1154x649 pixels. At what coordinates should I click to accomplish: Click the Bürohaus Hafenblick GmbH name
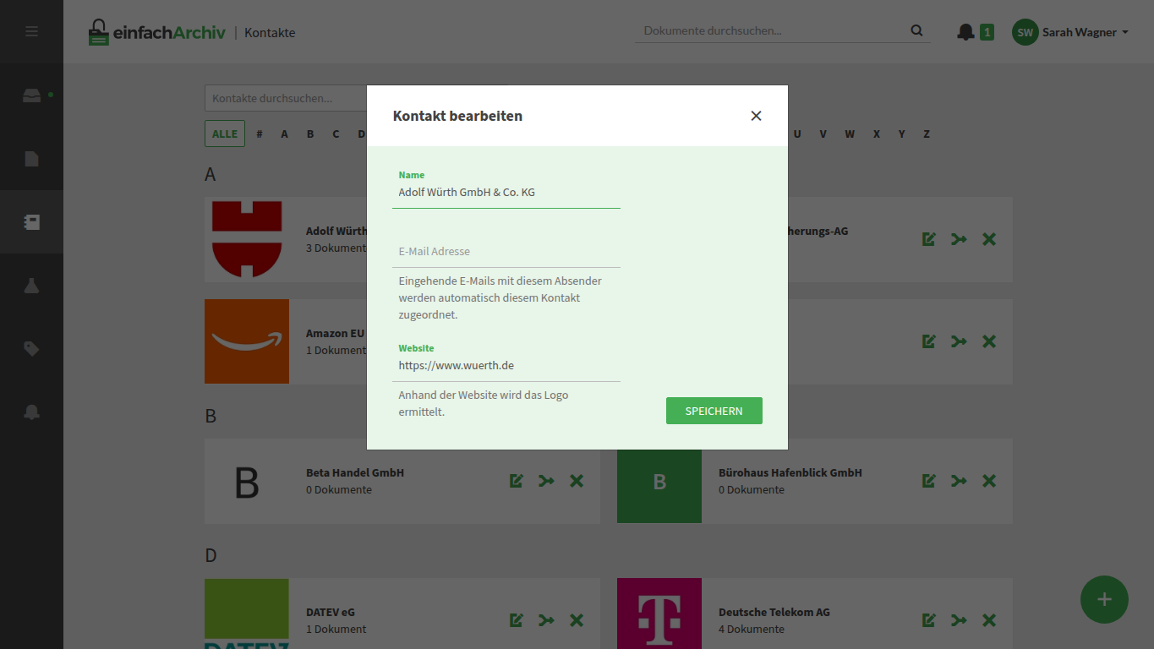tap(790, 472)
